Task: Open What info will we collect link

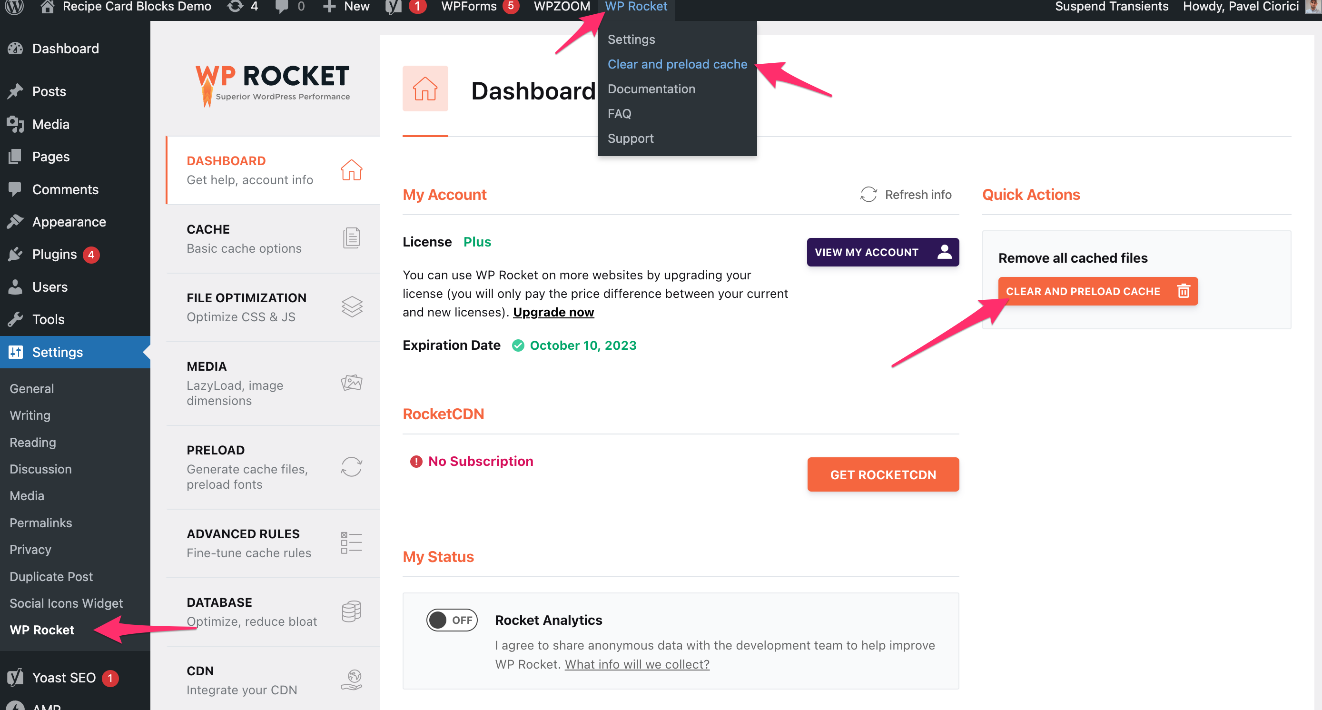Action: pos(637,664)
